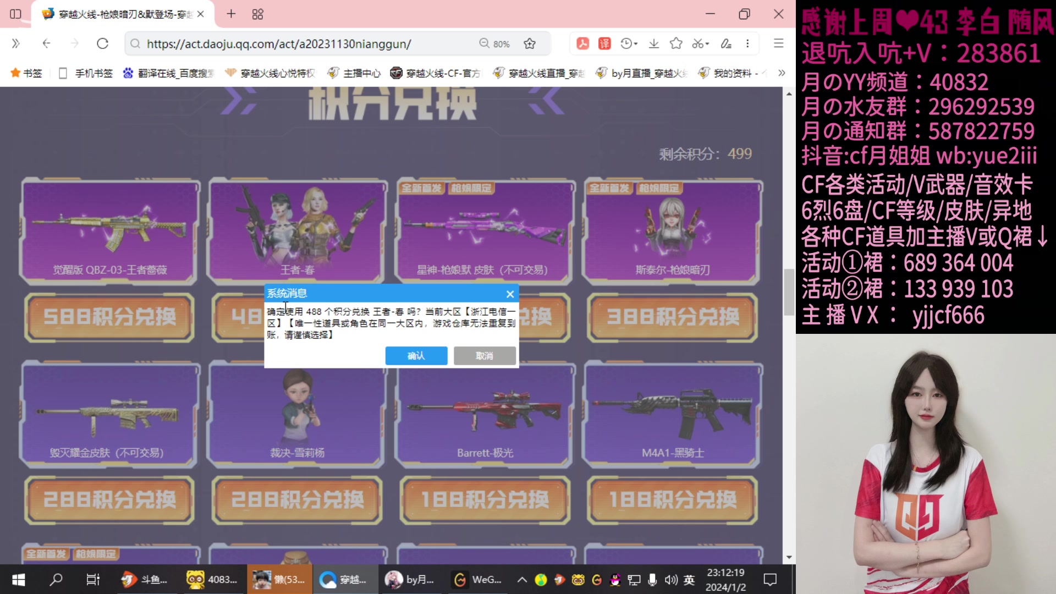Open the 手机书签 bookmark
This screenshot has width=1056, height=594.
(x=85, y=73)
